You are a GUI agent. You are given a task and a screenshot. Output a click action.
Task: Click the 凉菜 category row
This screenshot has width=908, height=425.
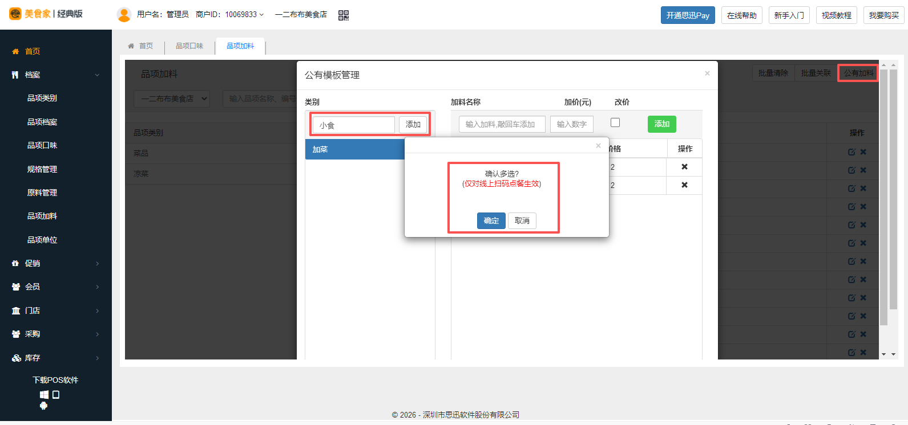211,174
